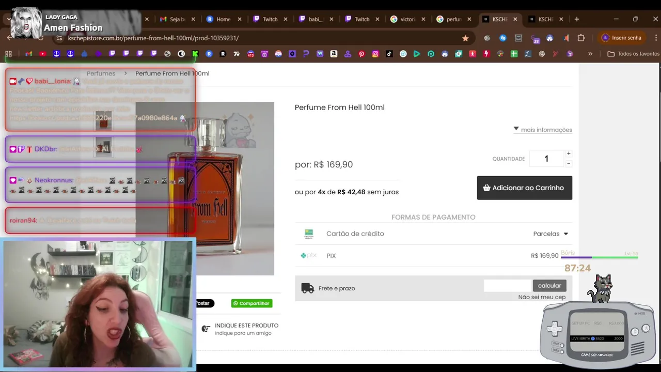Open the red lightning bolt bookmark
Image resolution: width=661 pixels, height=372 pixels.
486,54
